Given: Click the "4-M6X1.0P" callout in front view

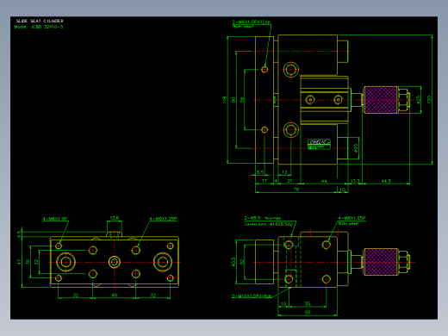Looking at the screenshot, I should pyautogui.click(x=55, y=219).
